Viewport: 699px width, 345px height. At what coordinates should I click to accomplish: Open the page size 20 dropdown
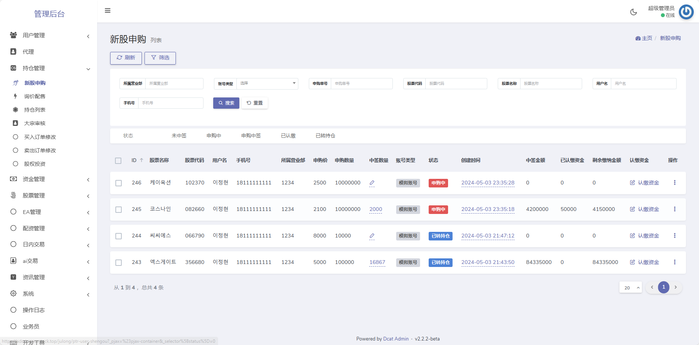[x=630, y=287]
